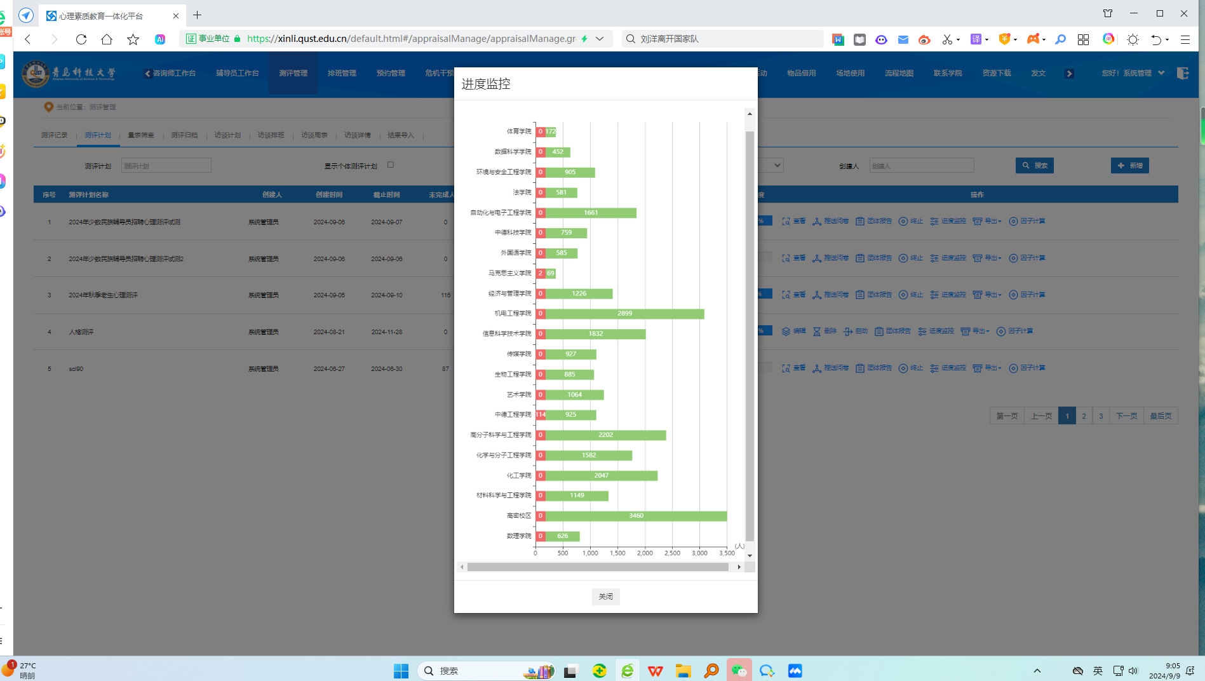This screenshot has height=681, width=1205.
Task: Click the bookmark star icon
Action: pyautogui.click(x=133, y=39)
